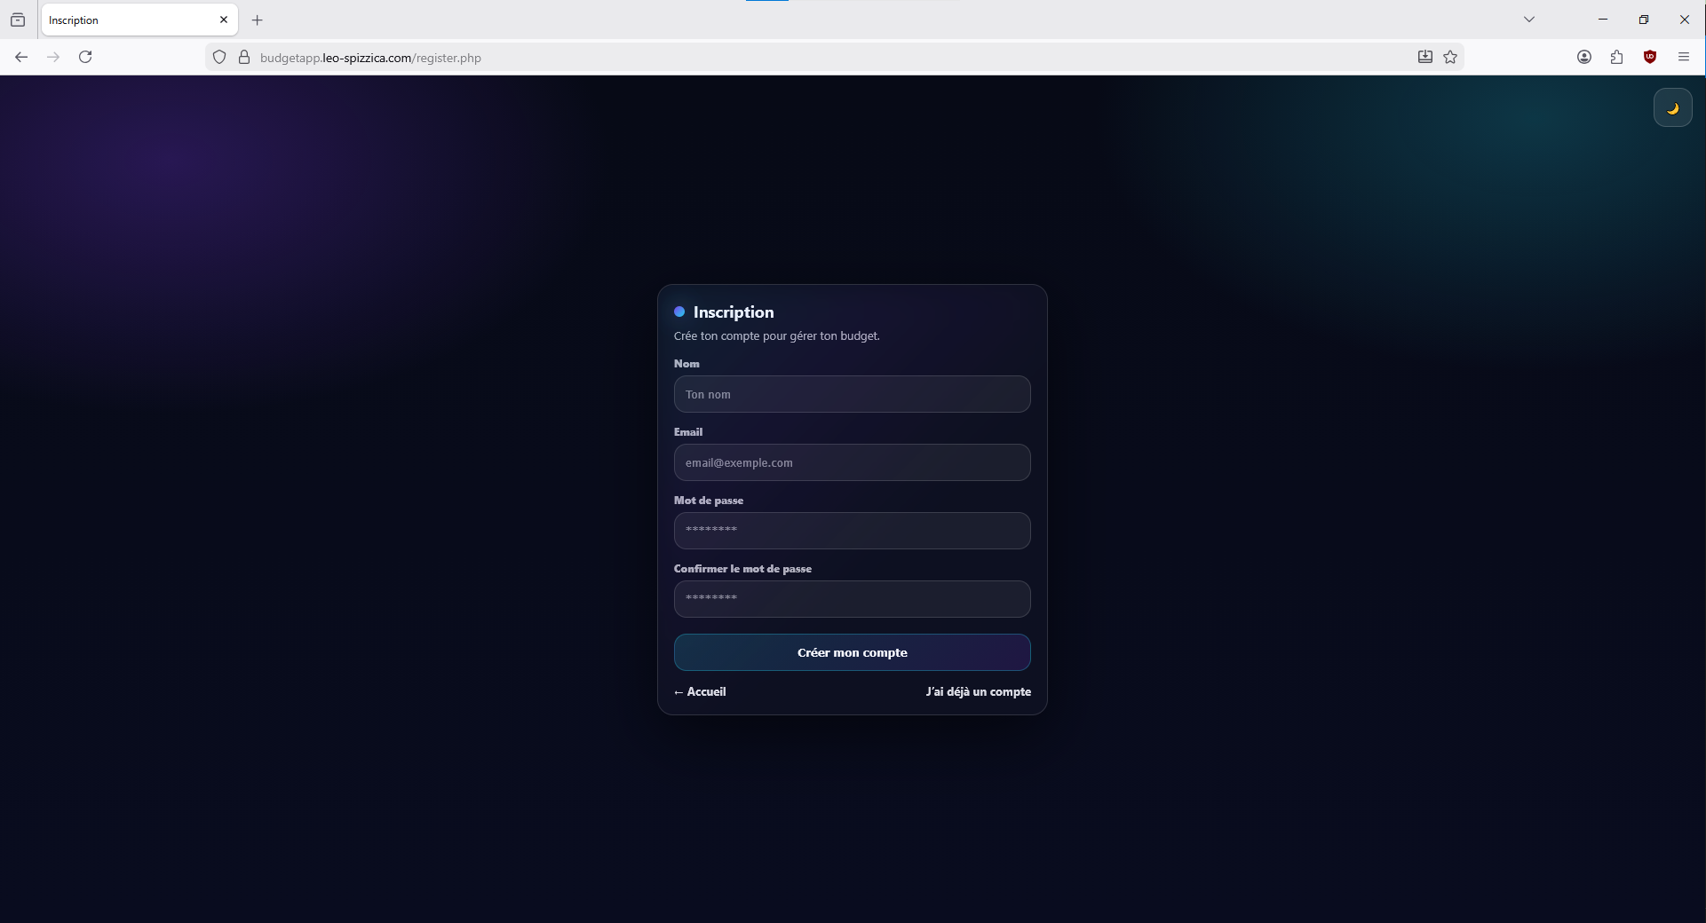Close the Inscription tab
Screen dimensions: 1706x923
pyautogui.click(x=224, y=20)
